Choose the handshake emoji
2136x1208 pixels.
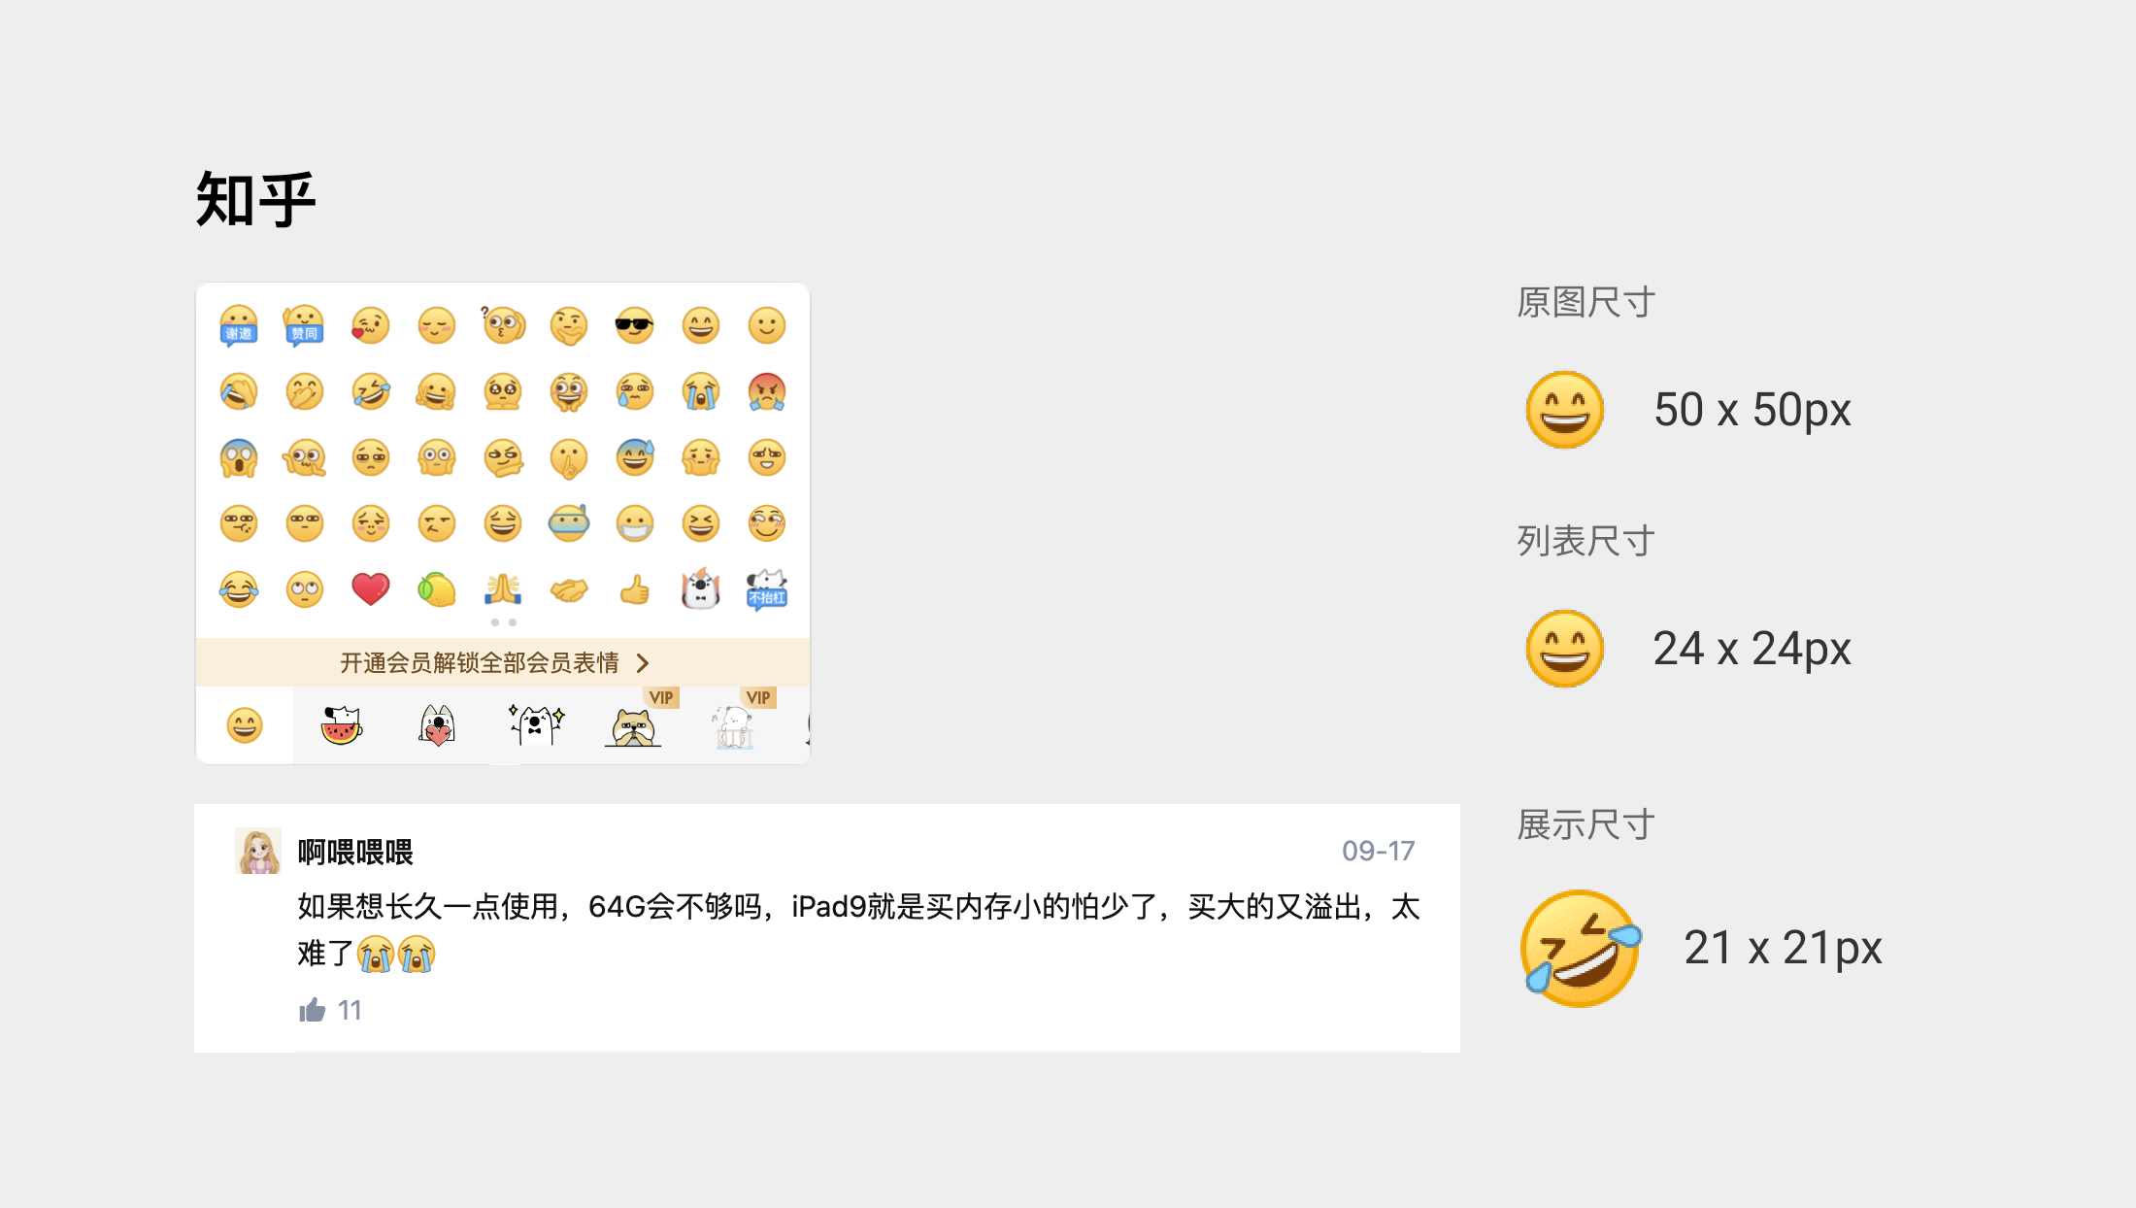click(x=568, y=589)
